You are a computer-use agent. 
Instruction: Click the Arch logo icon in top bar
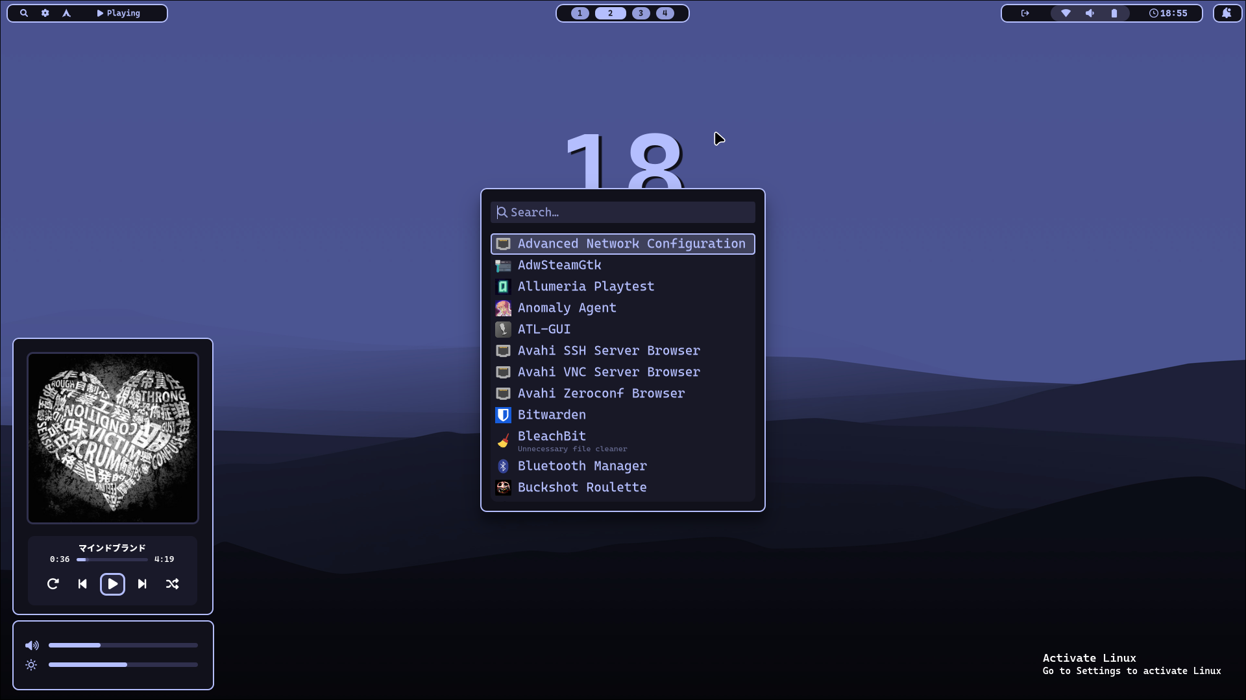click(x=66, y=13)
